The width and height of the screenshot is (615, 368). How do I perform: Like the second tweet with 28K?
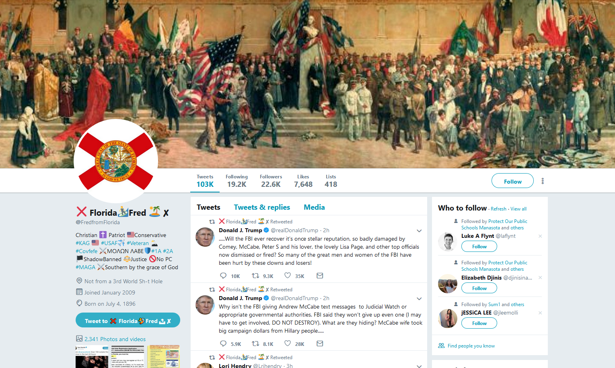288,343
